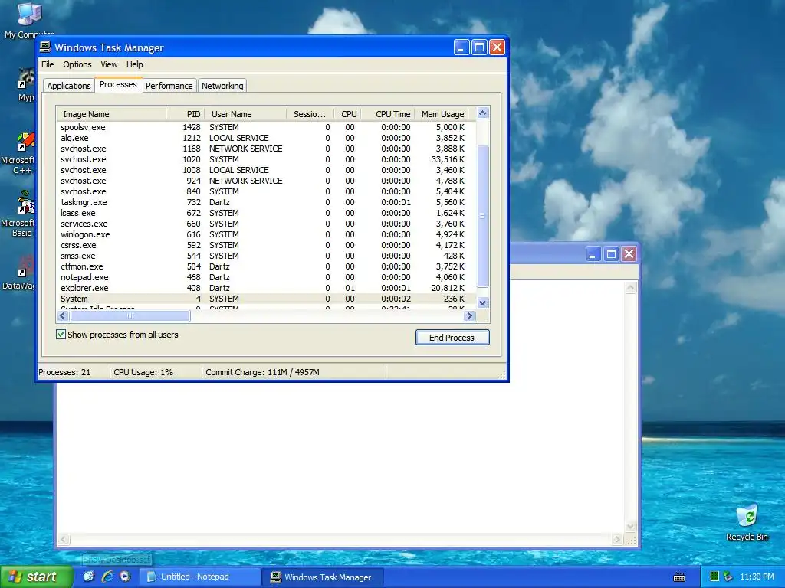Viewport: 785px width, 588px height.
Task: Click the 33,516 K memory usage value
Action: 448,159
